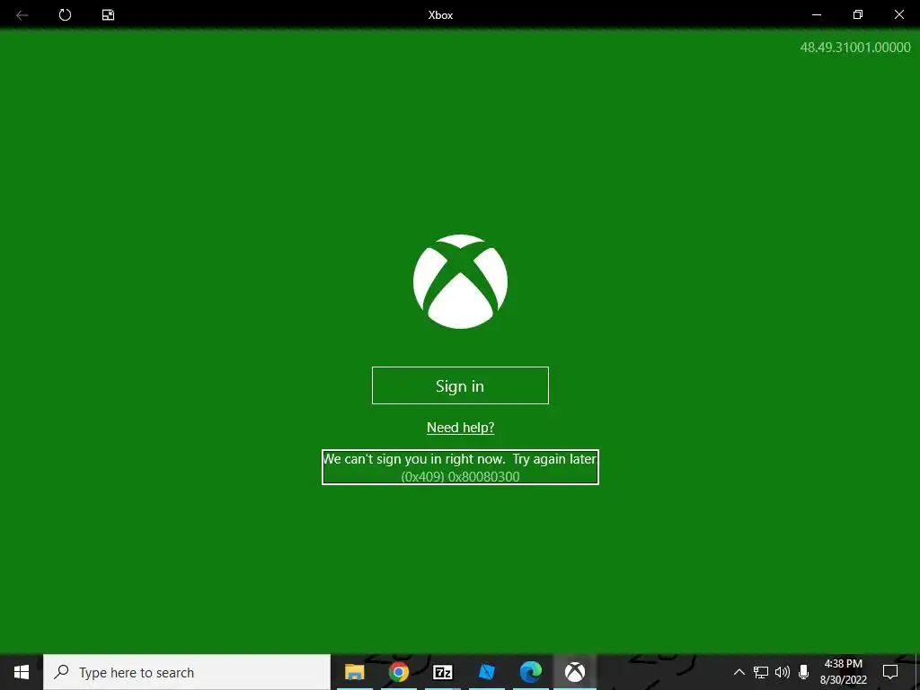This screenshot has width=920, height=690.
Task: Open network status tray icon
Action: tap(761, 672)
